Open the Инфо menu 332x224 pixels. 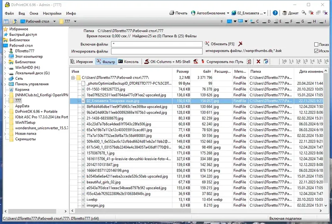click(71, 13)
